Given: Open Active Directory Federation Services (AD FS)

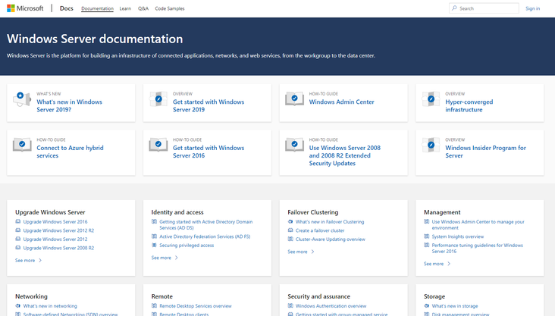Looking at the screenshot, I should tap(205, 236).
